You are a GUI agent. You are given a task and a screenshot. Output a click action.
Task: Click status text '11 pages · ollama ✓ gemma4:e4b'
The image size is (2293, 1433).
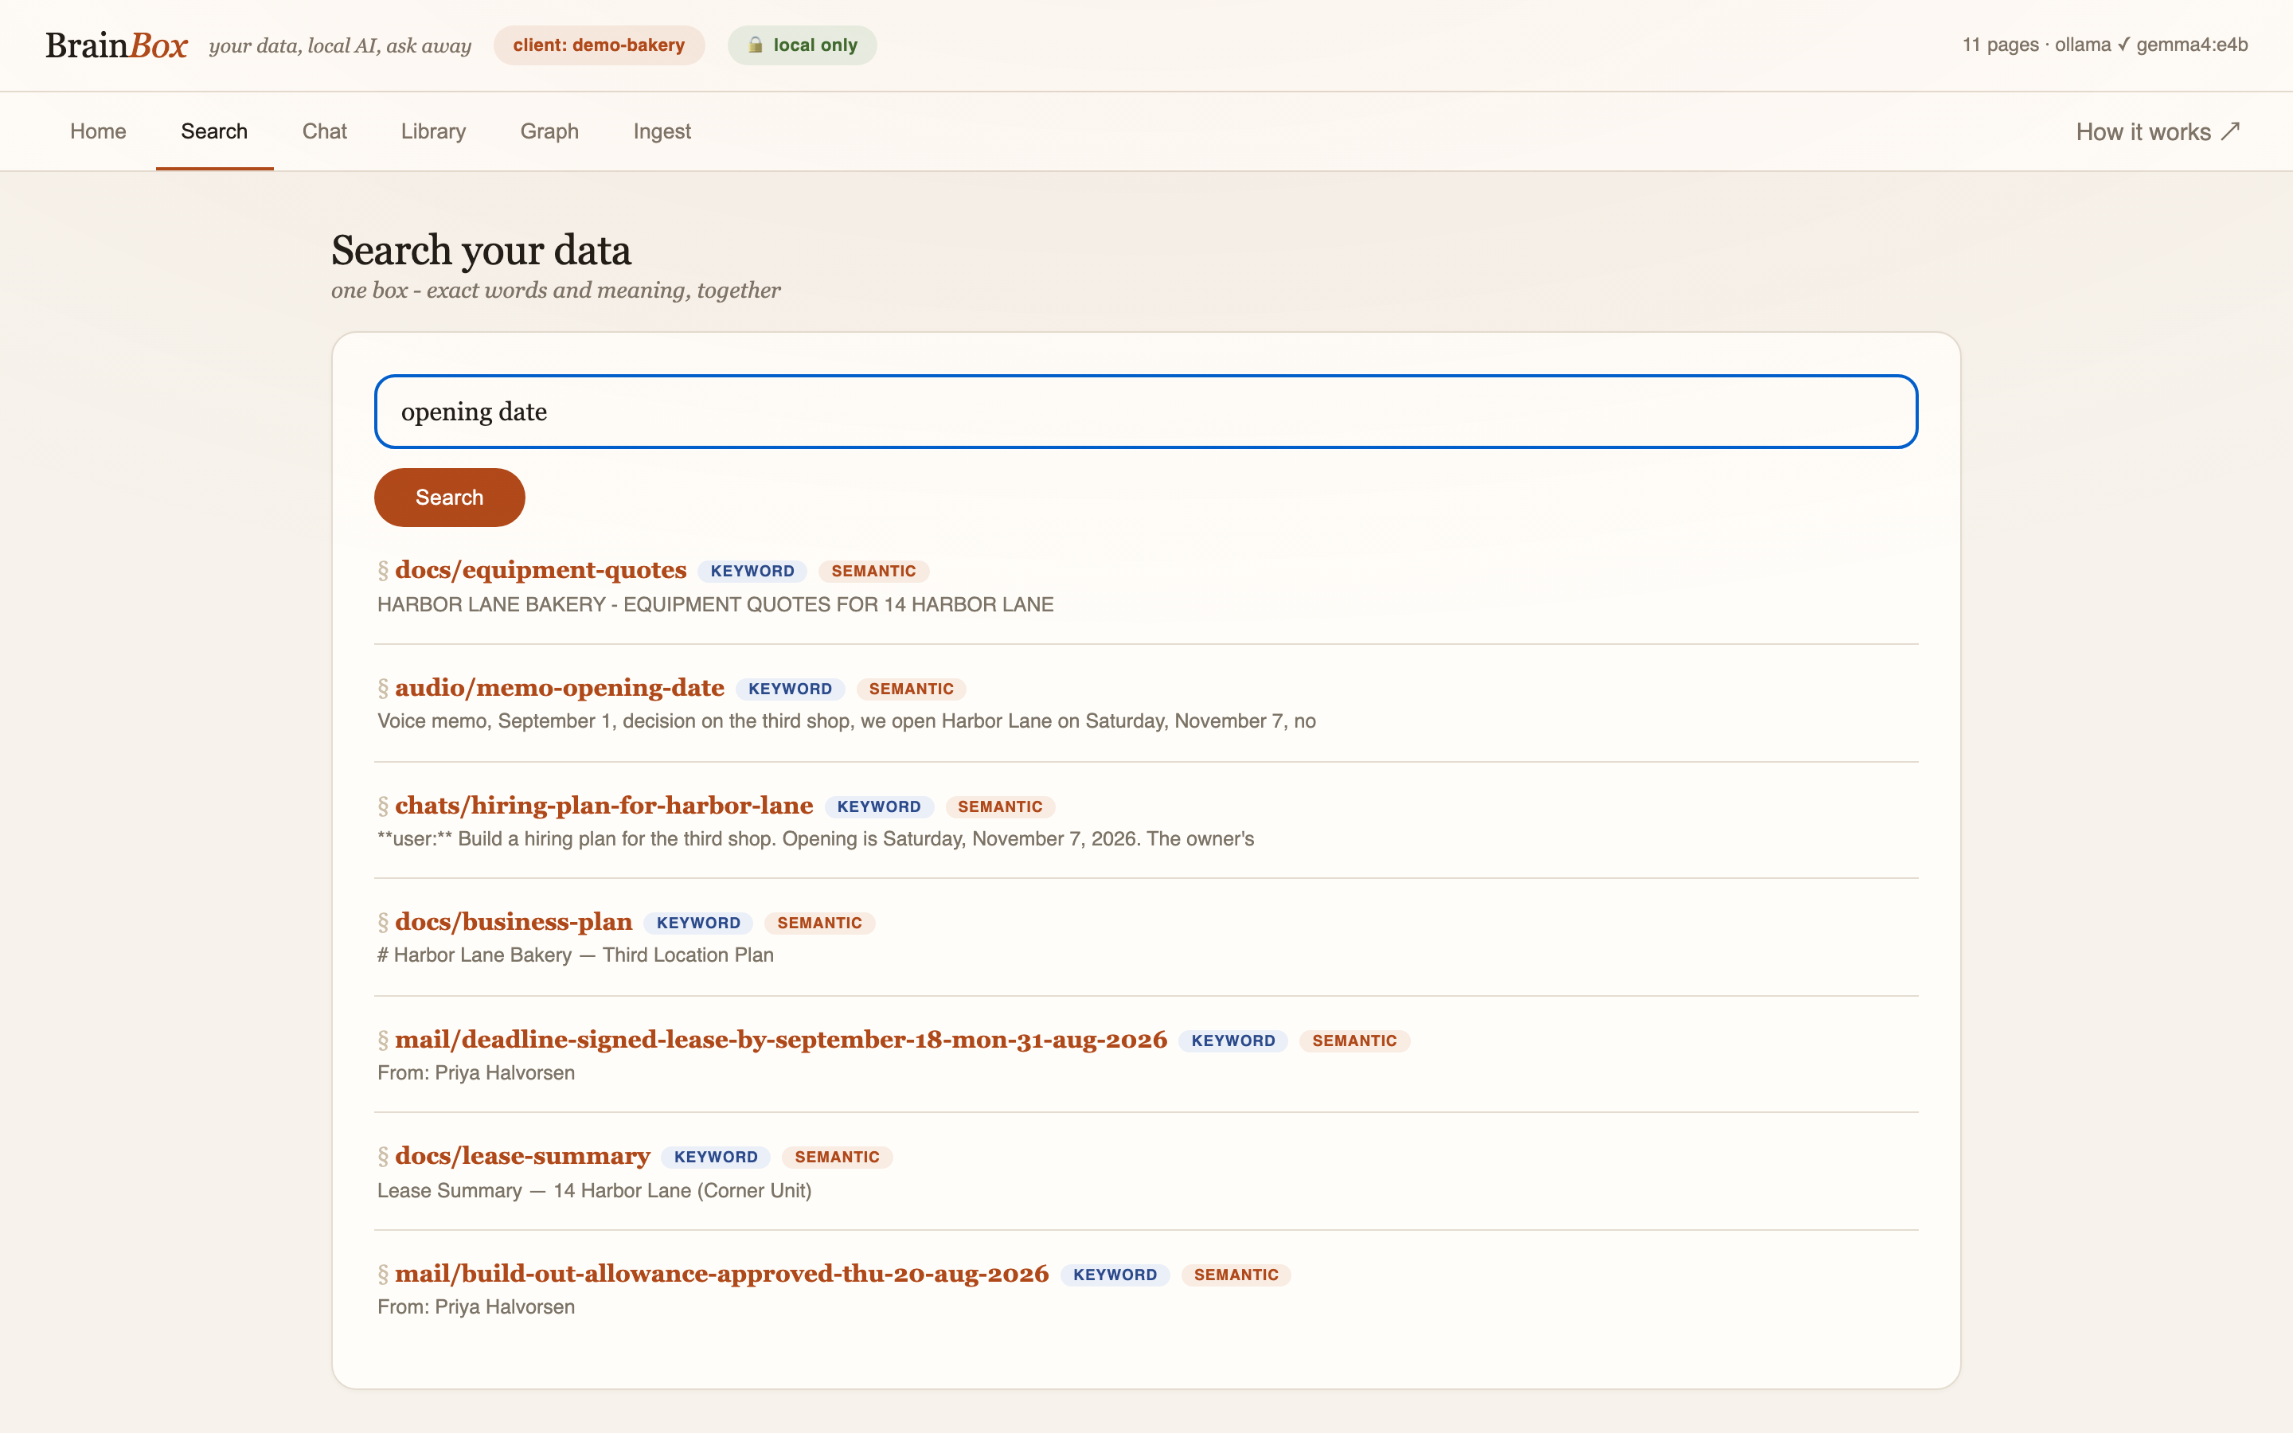coord(2104,45)
